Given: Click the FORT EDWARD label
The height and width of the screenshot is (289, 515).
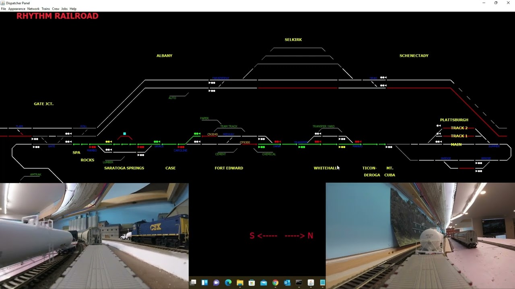Looking at the screenshot, I should click(229, 168).
